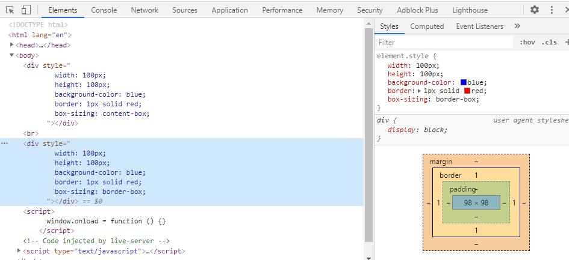Expand the head element node
Screen dimensions: 569x260
coord(12,45)
